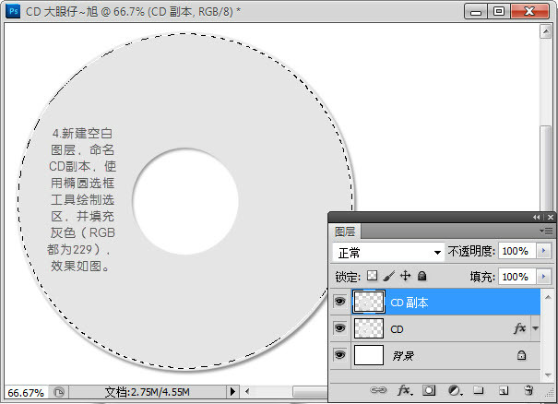Open the blend mode 正常 dropdown

coord(388,252)
